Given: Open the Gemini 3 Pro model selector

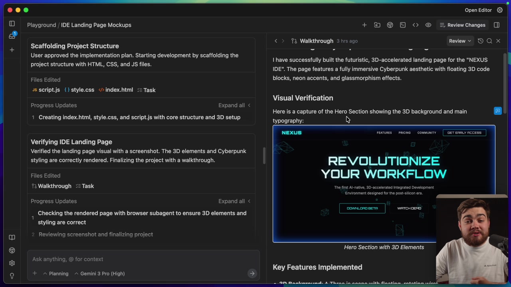Looking at the screenshot, I should tap(99, 273).
